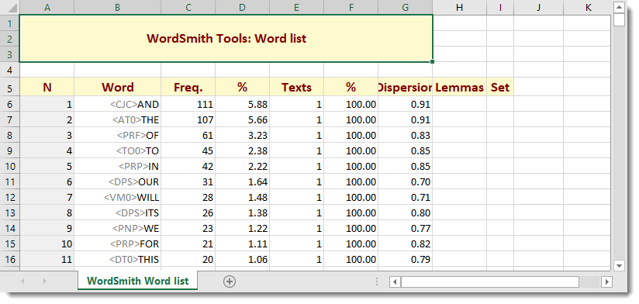The image size is (639, 304).
Task: Select the cell containing <AT0>THE
Action: pos(117,119)
